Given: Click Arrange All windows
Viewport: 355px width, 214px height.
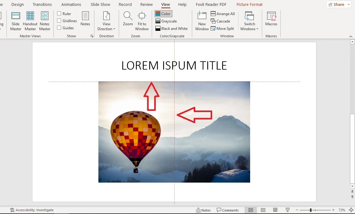Looking at the screenshot, I should tap(223, 14).
